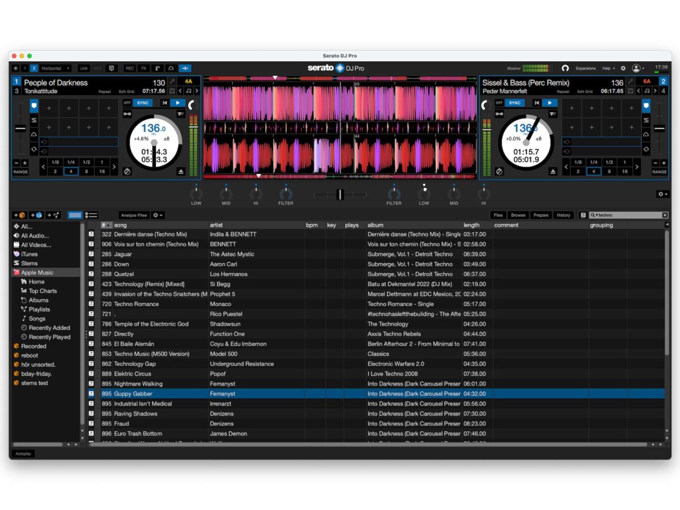The width and height of the screenshot is (680, 510).
Task: Click the crossfader slider handle
Action: click(340, 194)
